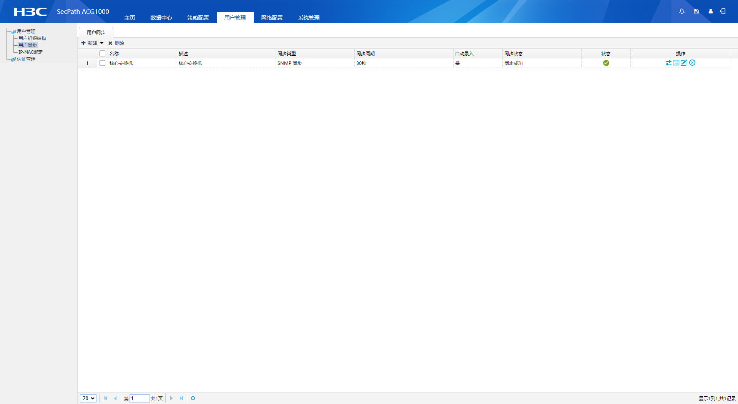
Task: Open the user account icon
Action: (711, 12)
